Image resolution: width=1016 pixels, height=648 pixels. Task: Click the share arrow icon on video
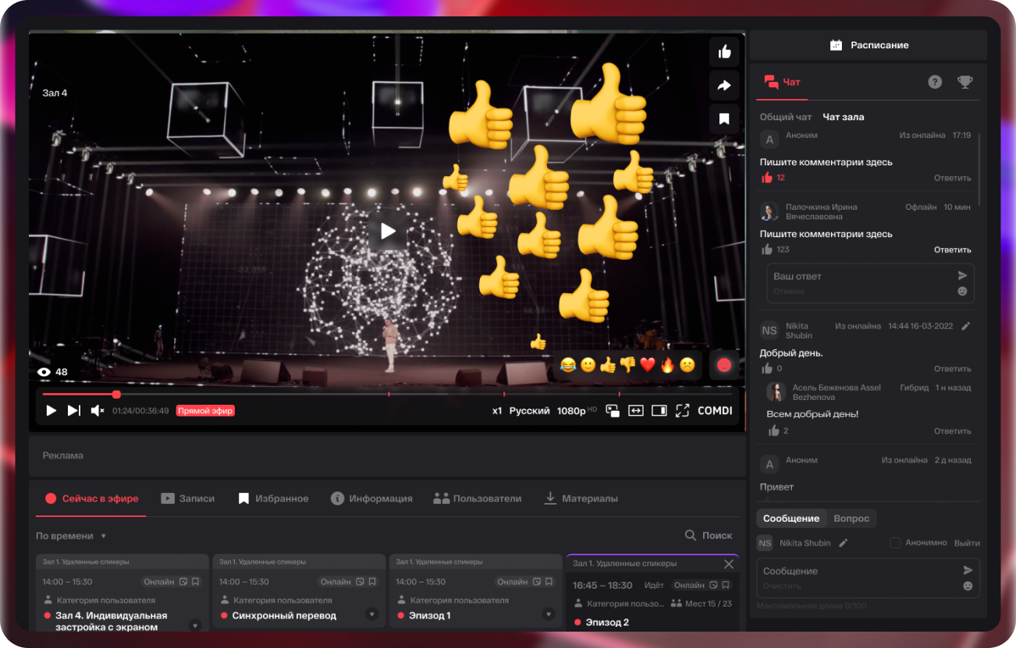click(x=724, y=86)
